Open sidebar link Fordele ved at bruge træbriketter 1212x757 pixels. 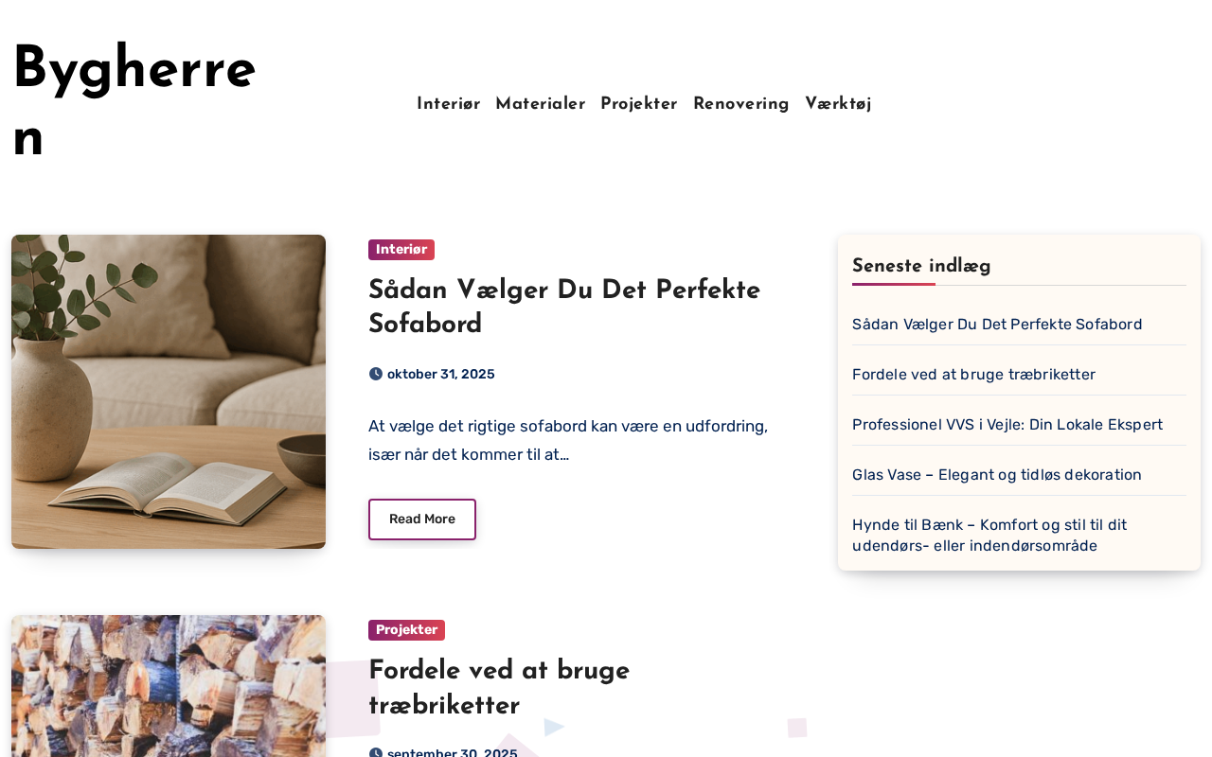(973, 375)
